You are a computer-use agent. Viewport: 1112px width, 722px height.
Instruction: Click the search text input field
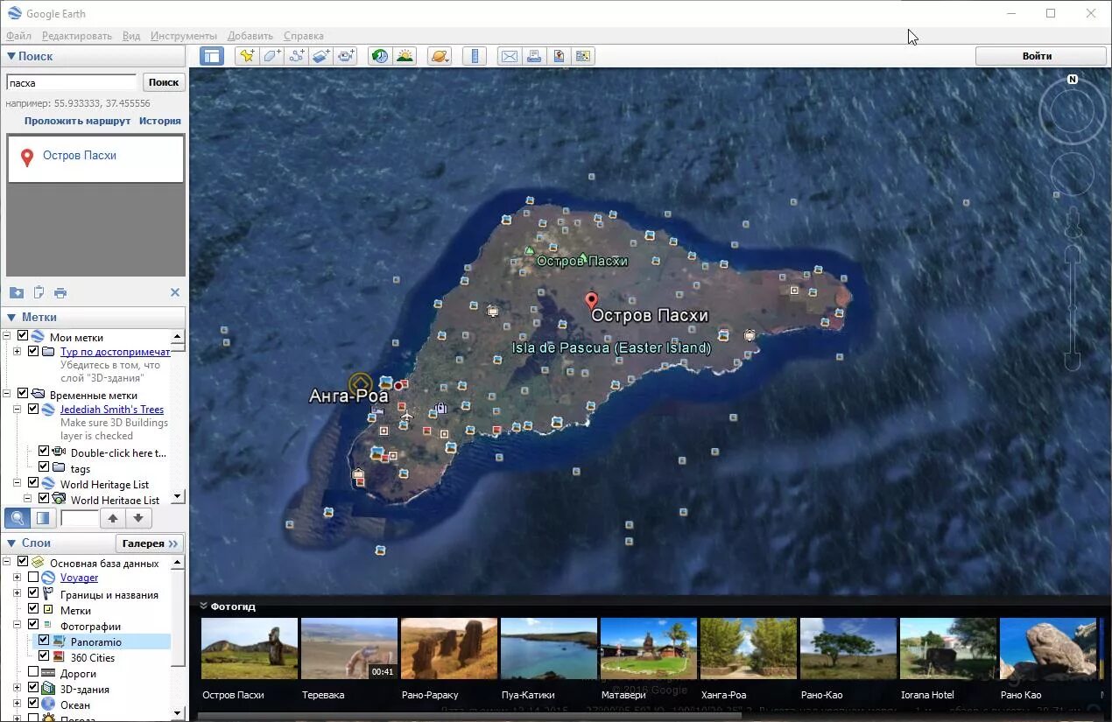point(72,82)
